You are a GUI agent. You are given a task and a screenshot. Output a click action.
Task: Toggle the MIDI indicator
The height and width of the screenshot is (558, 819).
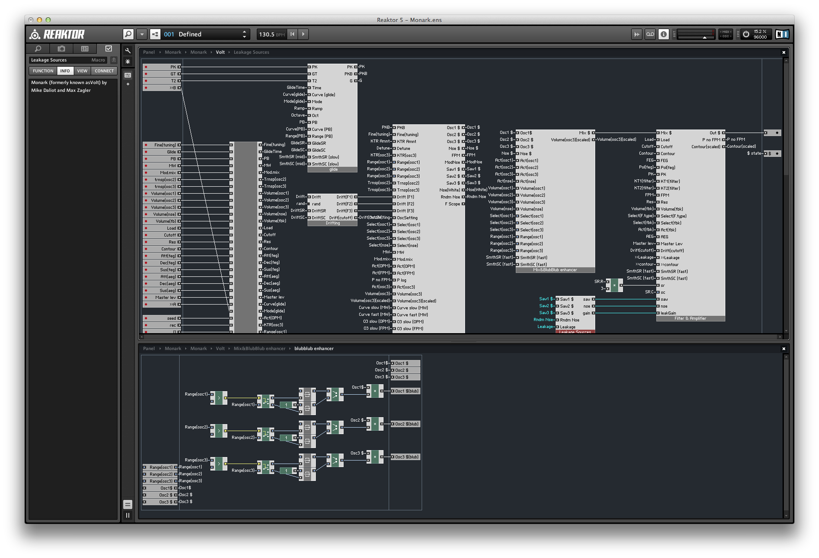pos(725,32)
